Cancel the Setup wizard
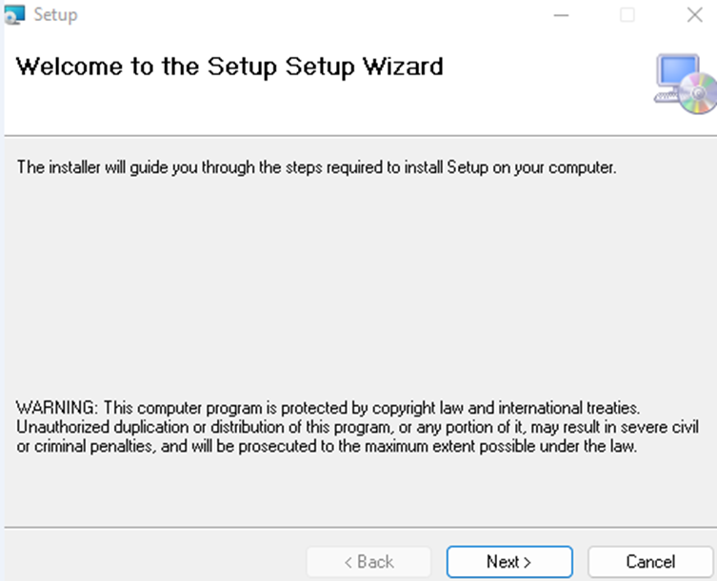The width and height of the screenshot is (717, 581). pos(650,562)
